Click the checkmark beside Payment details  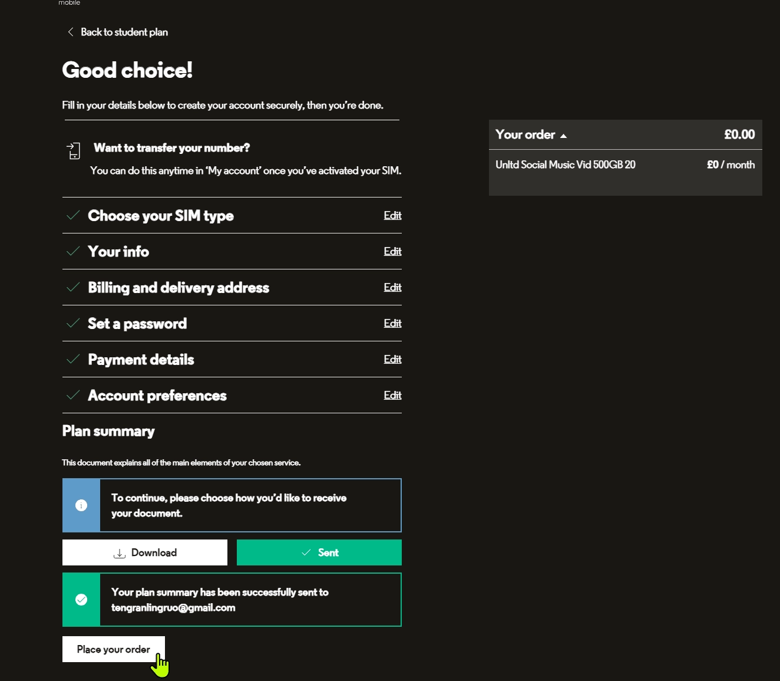point(73,360)
